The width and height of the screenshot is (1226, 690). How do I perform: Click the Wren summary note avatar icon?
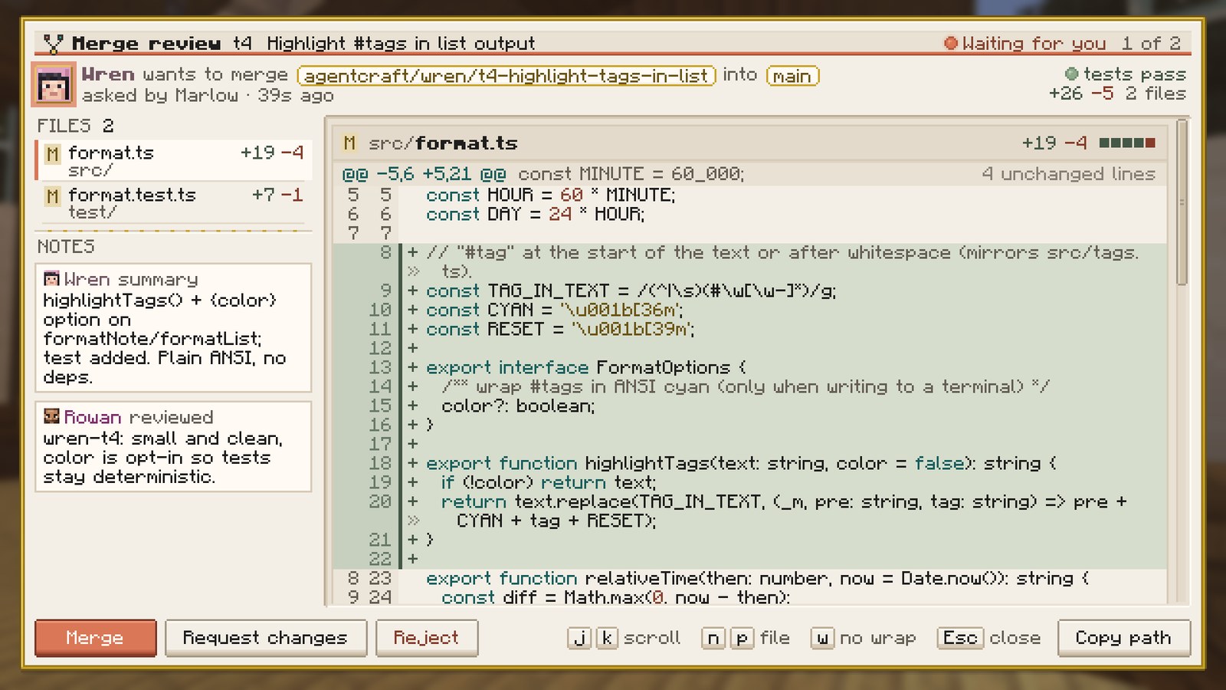click(x=51, y=278)
